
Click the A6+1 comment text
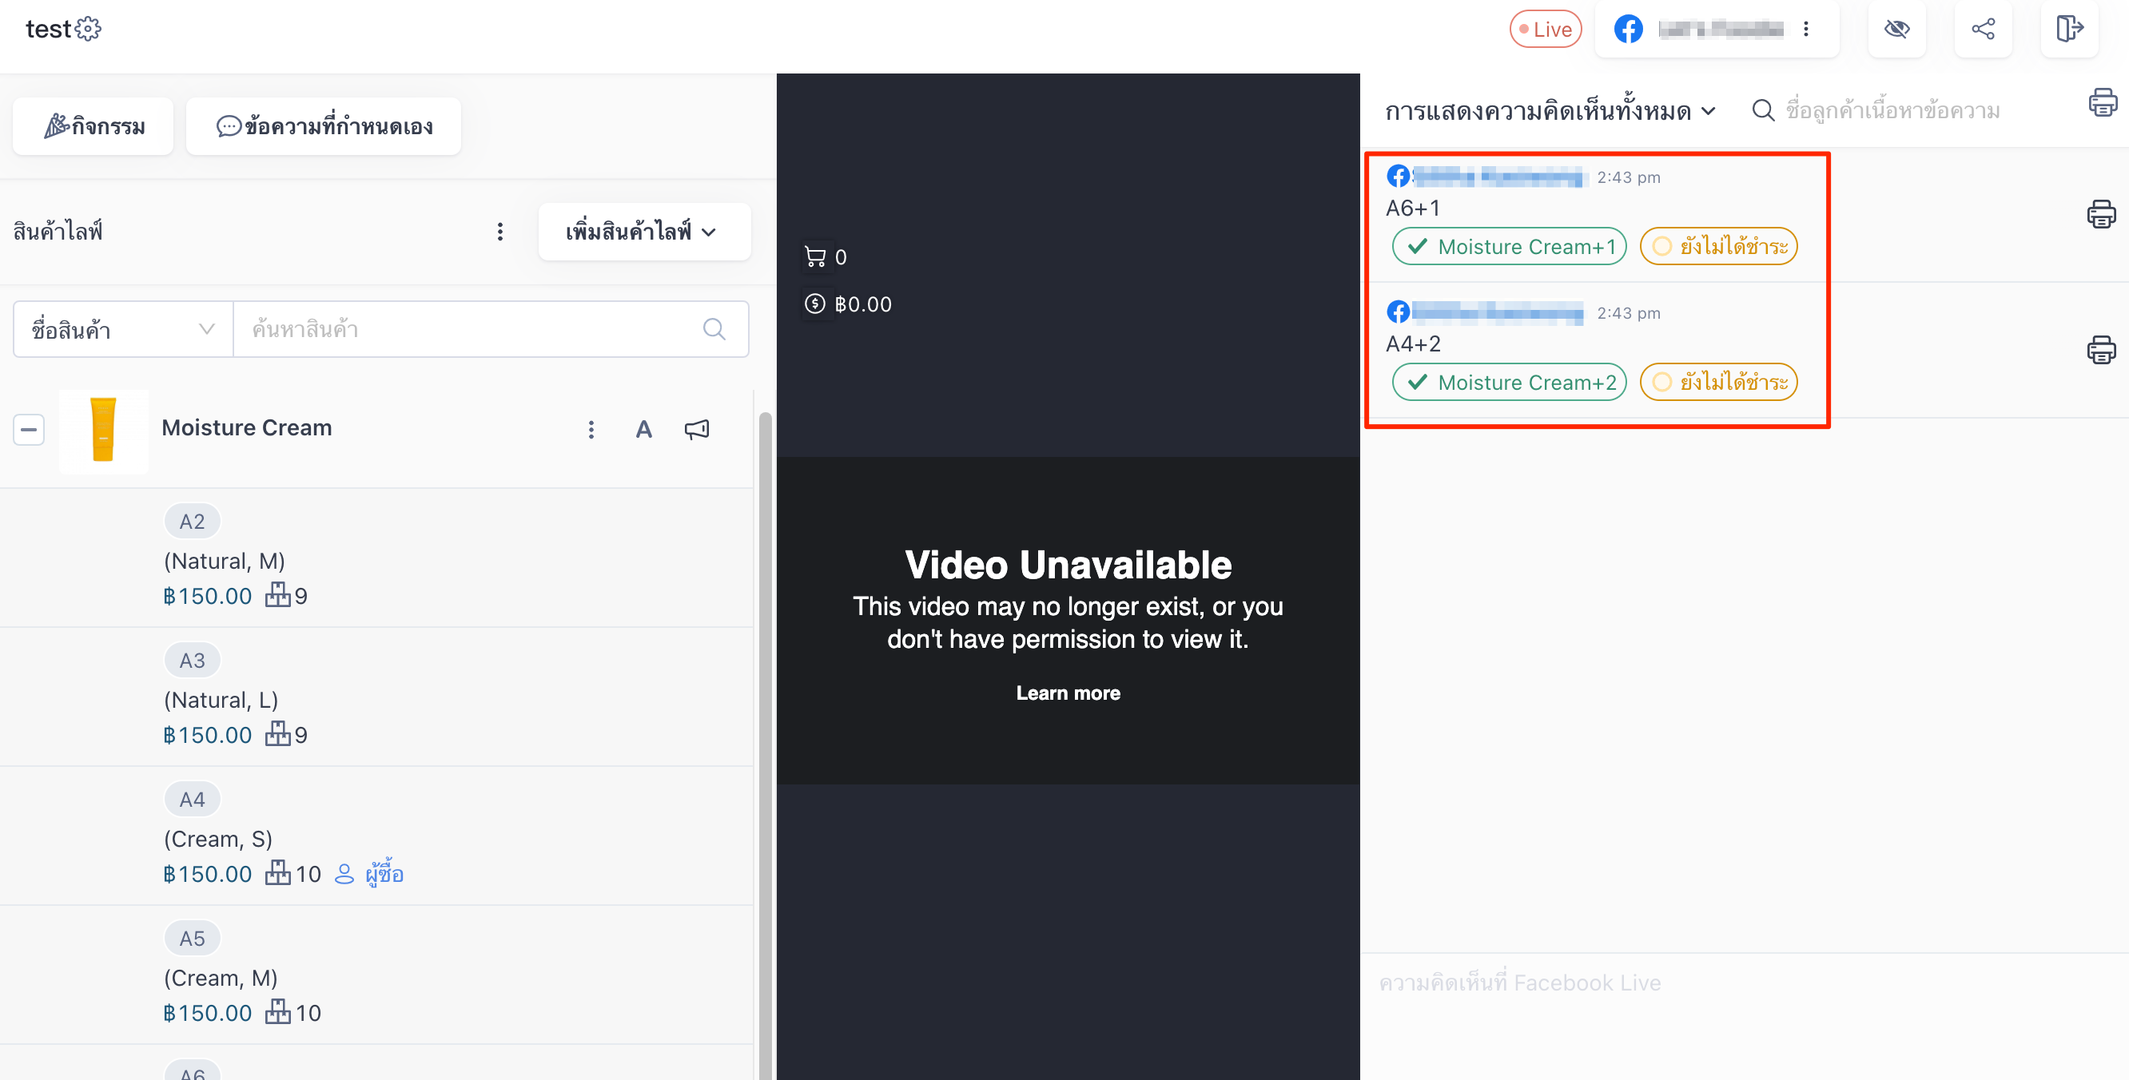pyautogui.click(x=1412, y=208)
